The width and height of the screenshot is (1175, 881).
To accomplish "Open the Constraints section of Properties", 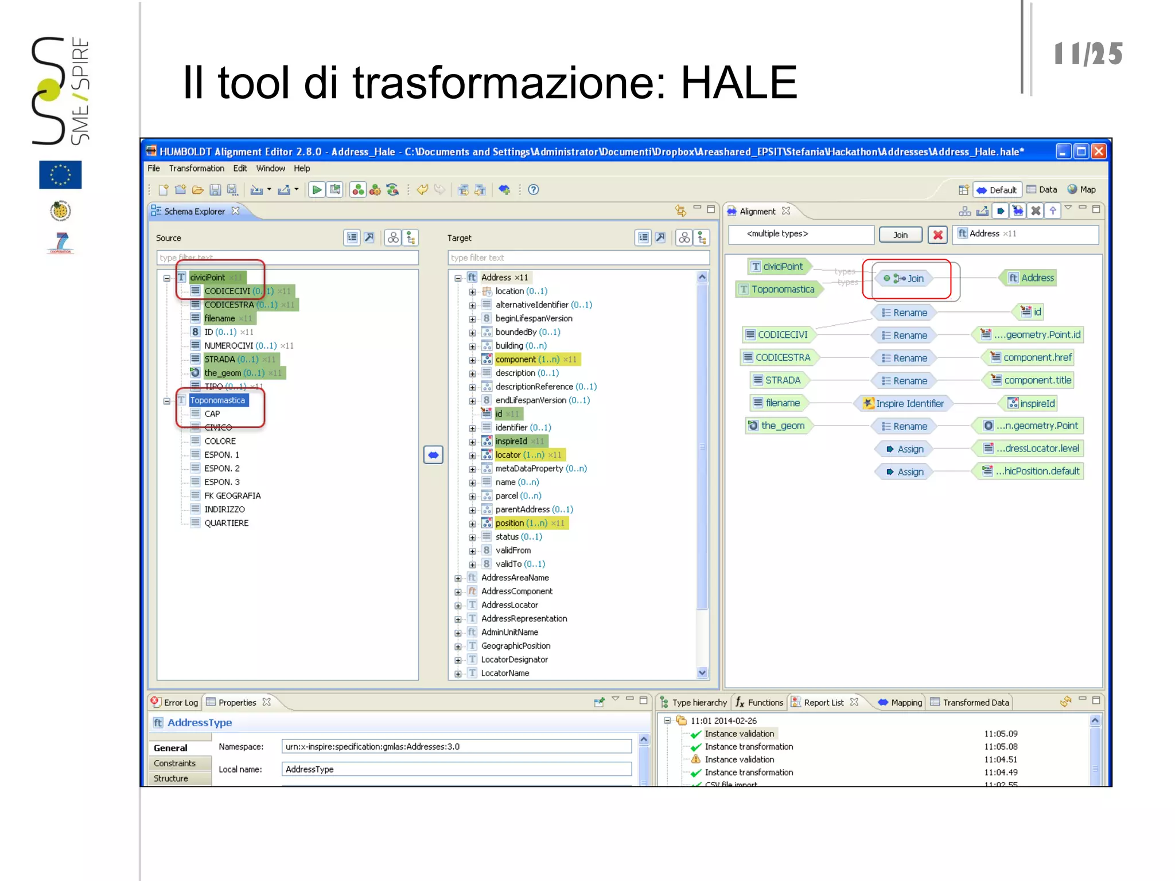I will 180,763.
